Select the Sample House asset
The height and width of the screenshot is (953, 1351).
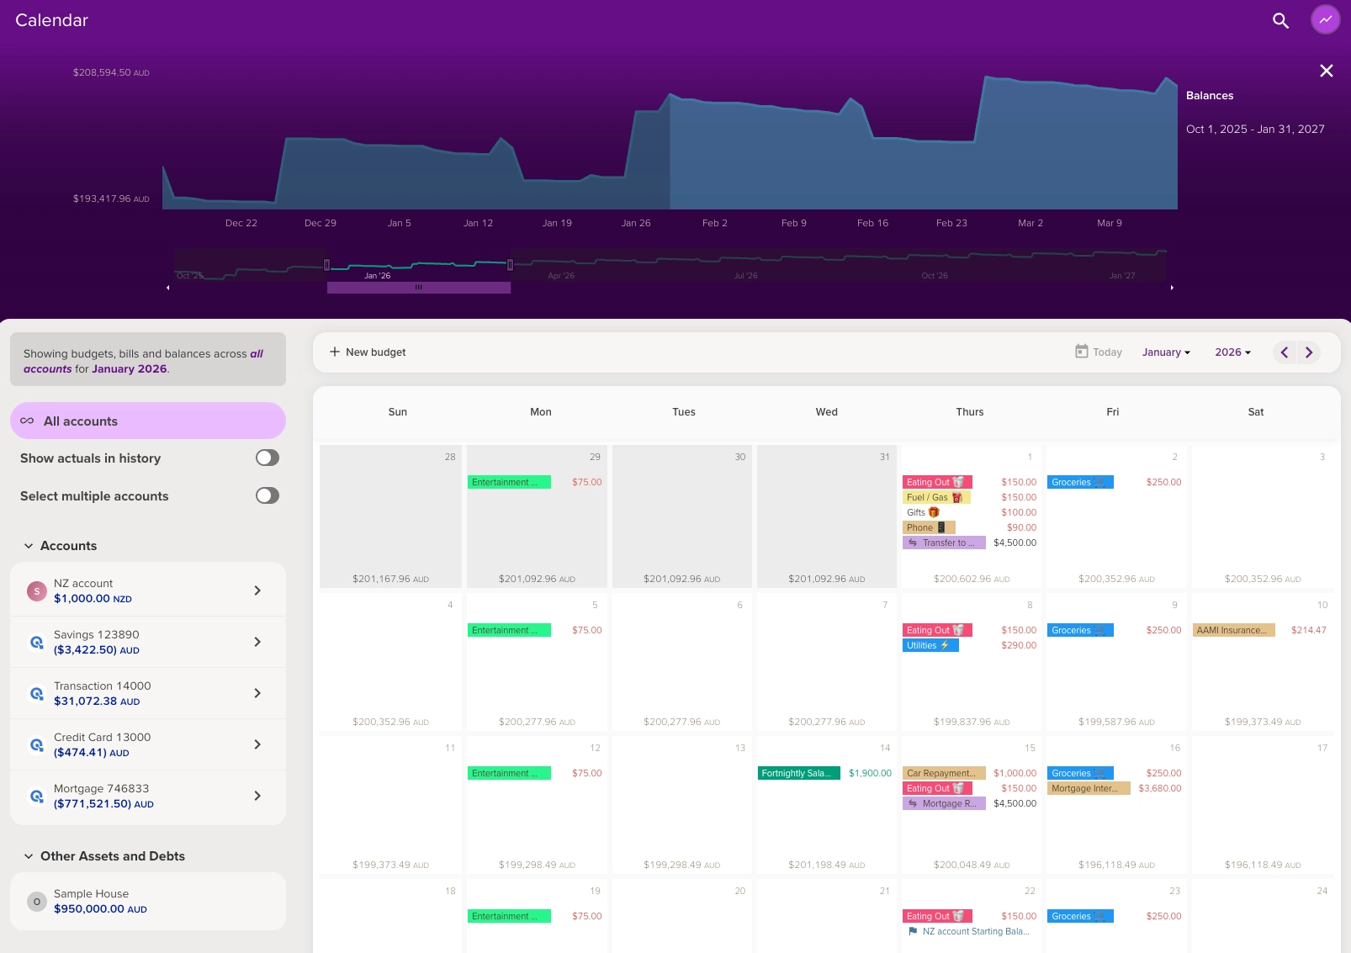148,901
